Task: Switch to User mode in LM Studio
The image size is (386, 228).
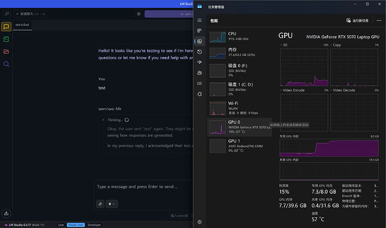Action: pyautogui.click(x=61, y=225)
